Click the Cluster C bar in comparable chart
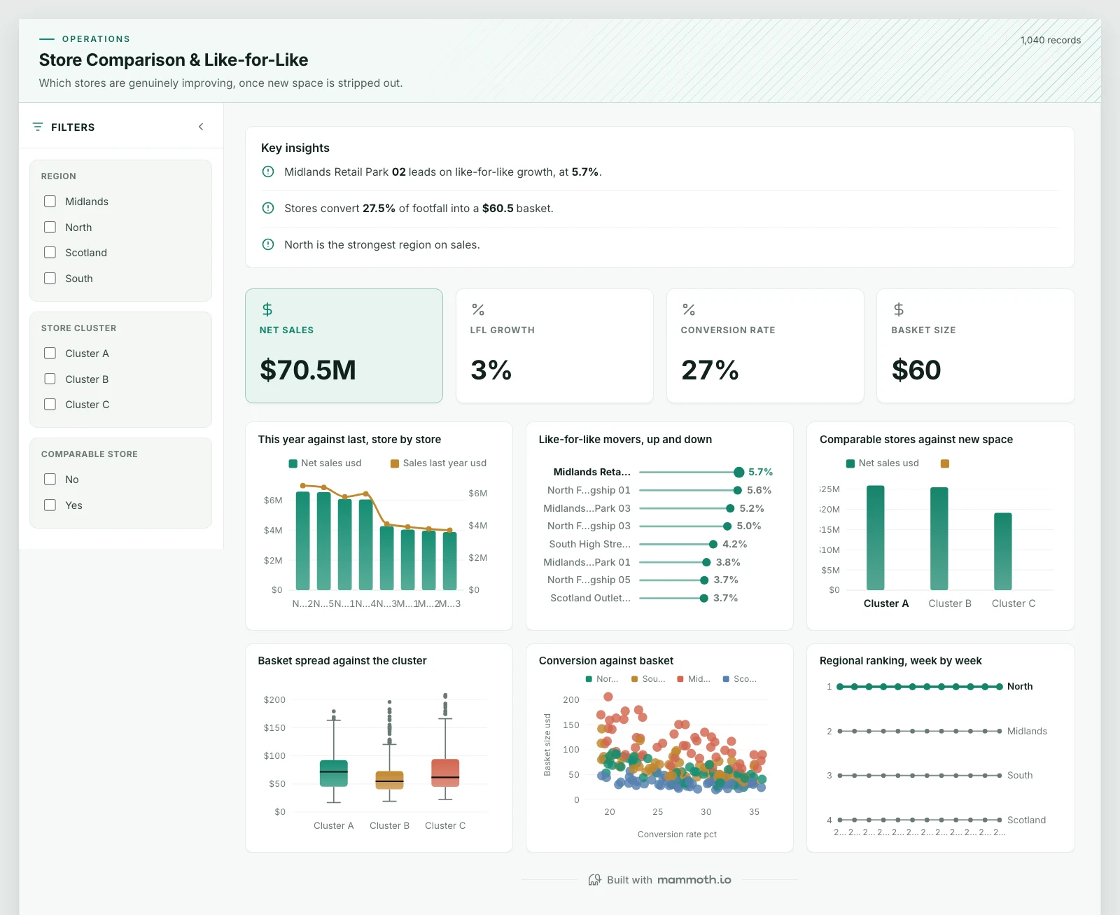The width and height of the screenshot is (1120, 915). (1003, 552)
